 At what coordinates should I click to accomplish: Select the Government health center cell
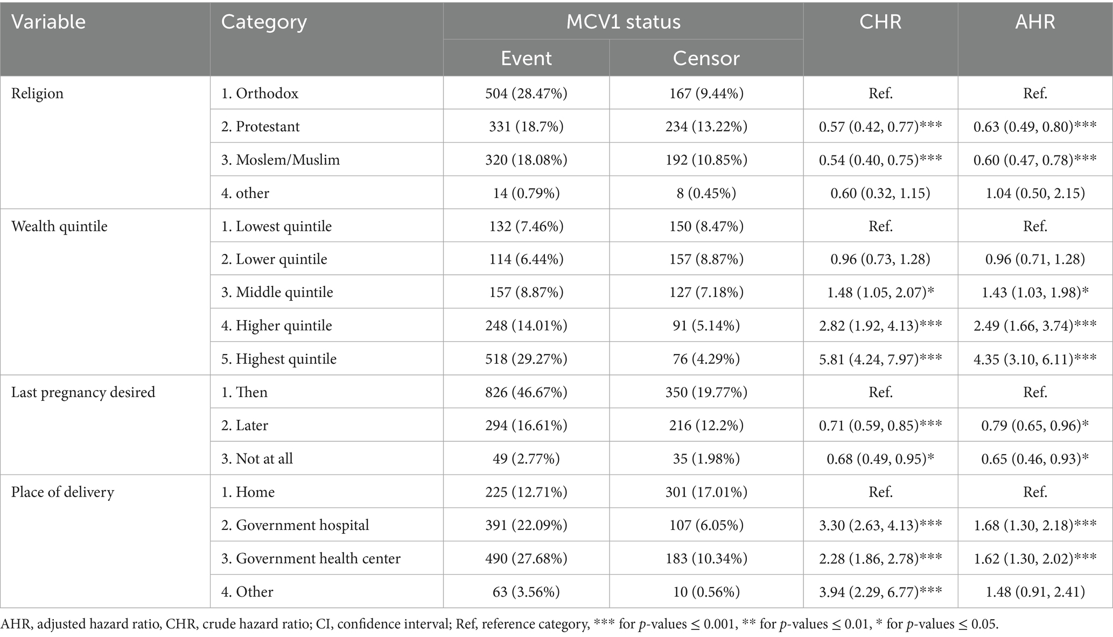click(x=311, y=558)
